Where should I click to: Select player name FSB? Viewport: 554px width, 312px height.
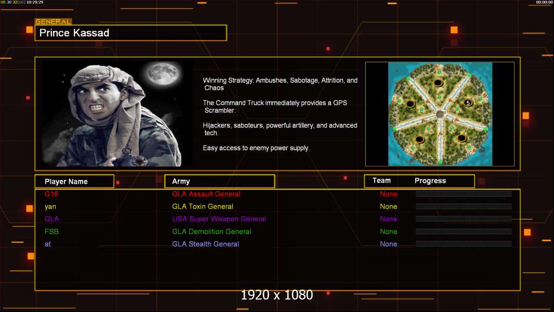51,232
